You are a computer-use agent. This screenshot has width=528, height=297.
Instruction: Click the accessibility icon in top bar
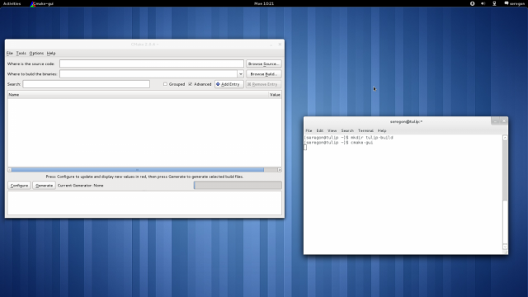click(472, 3)
